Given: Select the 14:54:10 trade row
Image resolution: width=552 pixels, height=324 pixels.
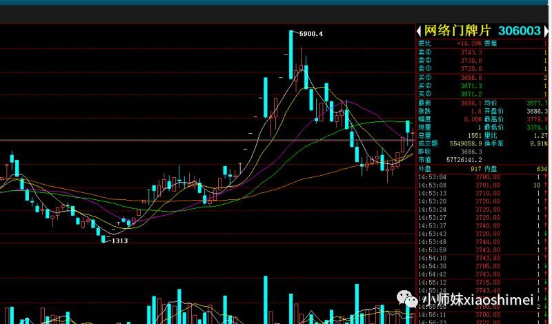Looking at the screenshot, I should pos(482,259).
